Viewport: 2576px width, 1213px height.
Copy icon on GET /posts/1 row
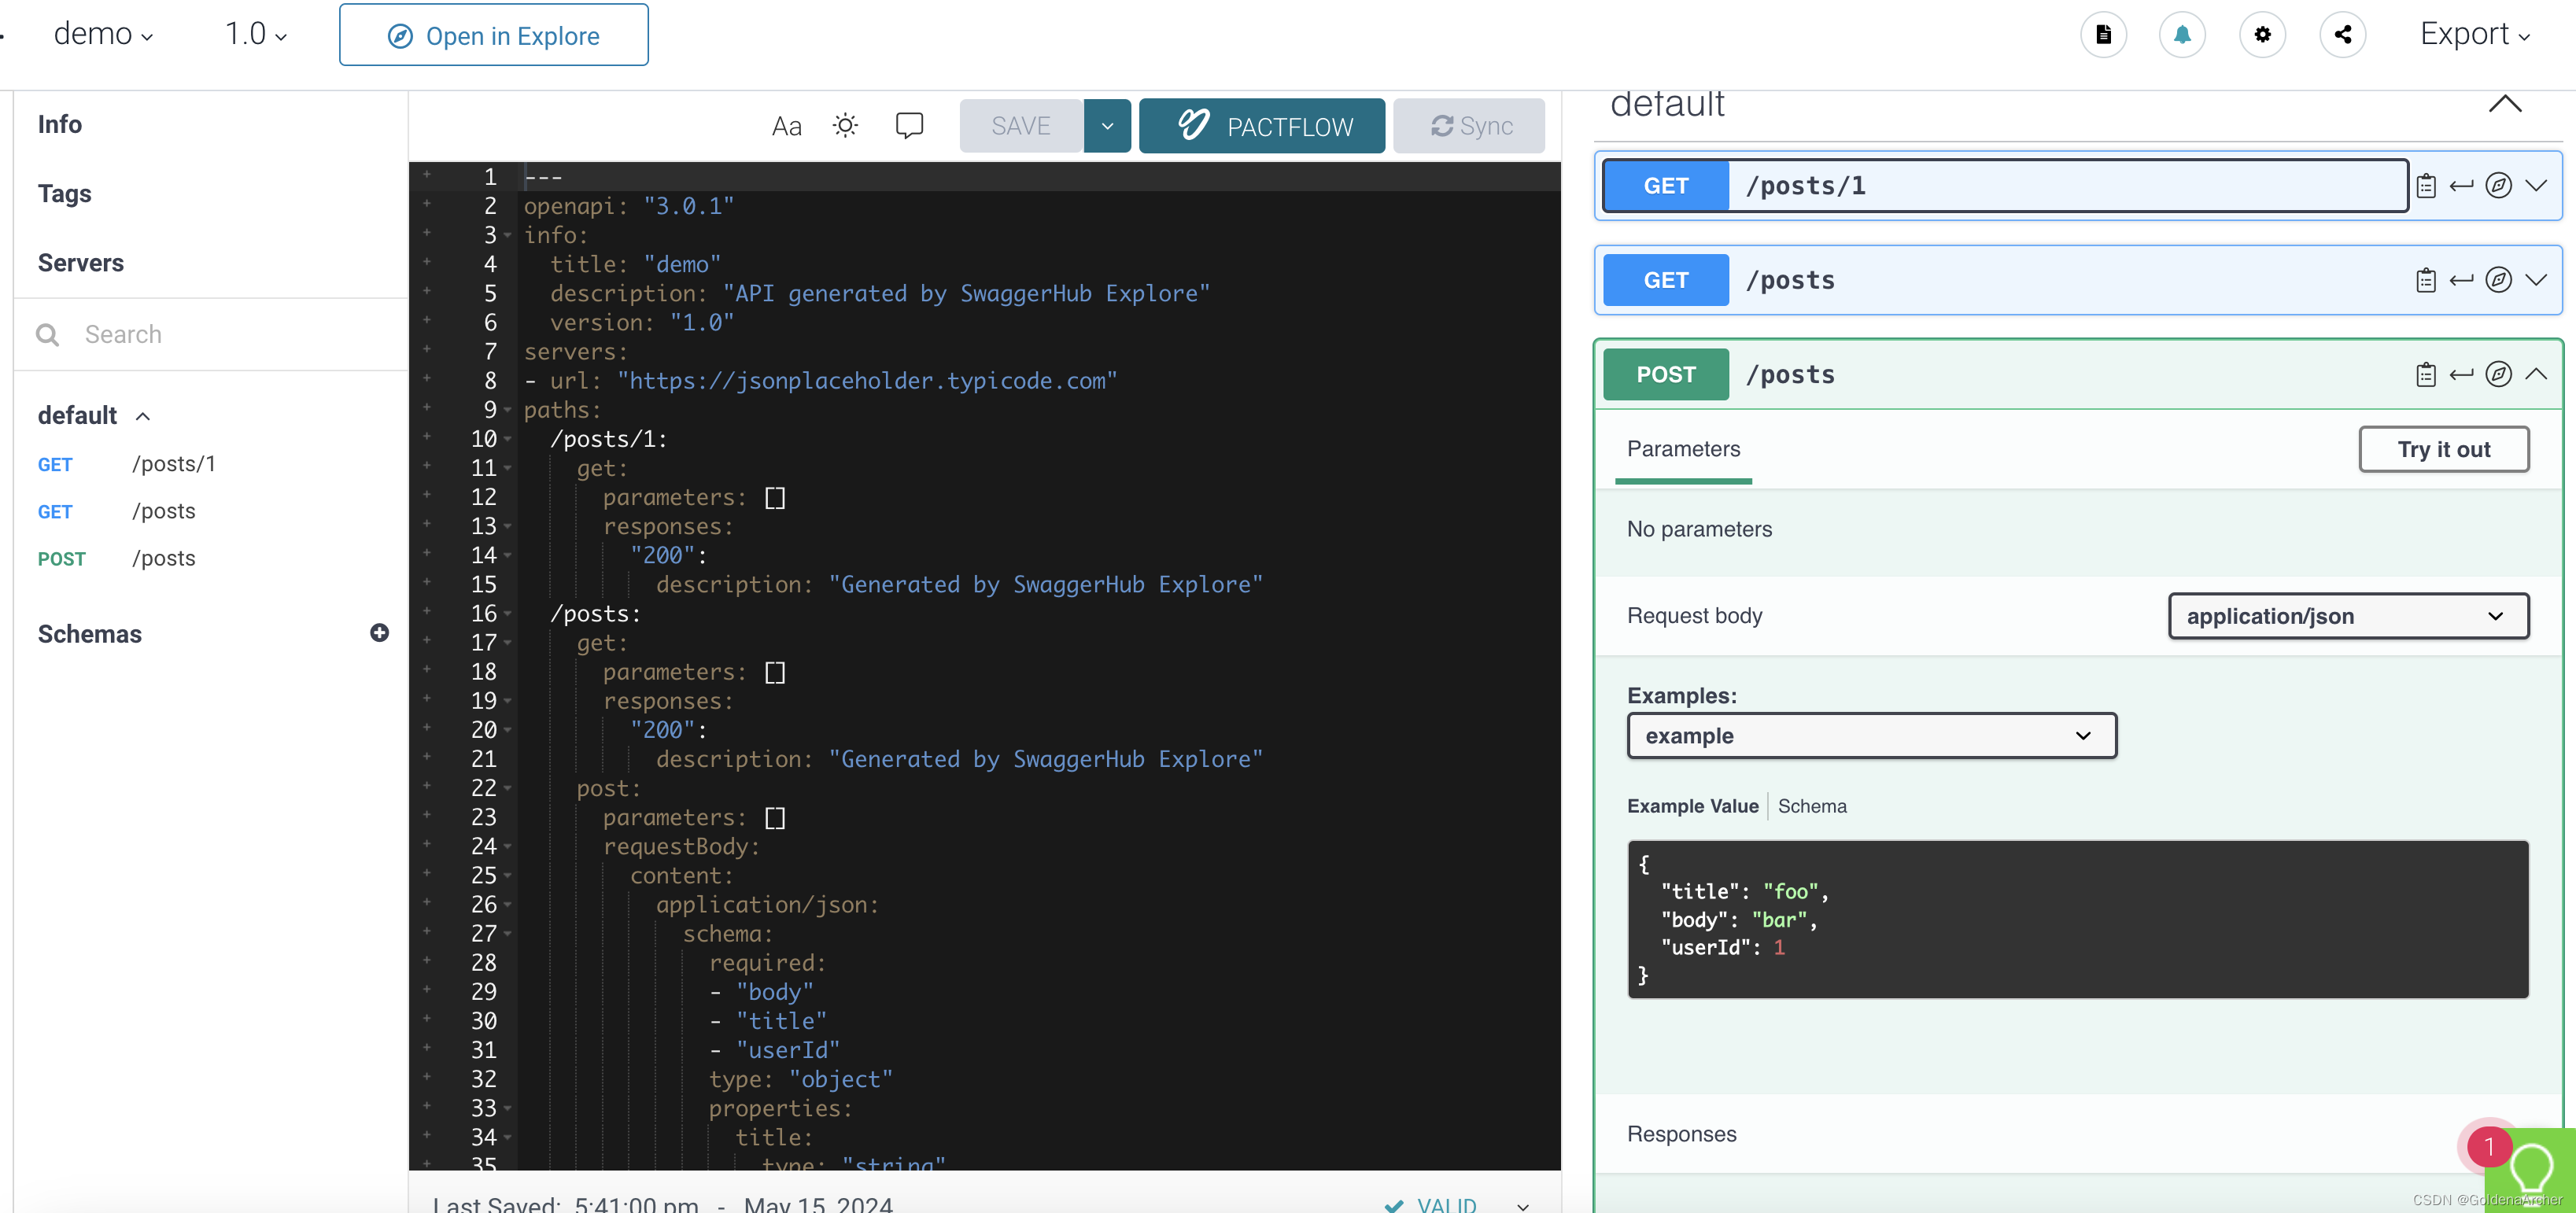pos(2425,186)
